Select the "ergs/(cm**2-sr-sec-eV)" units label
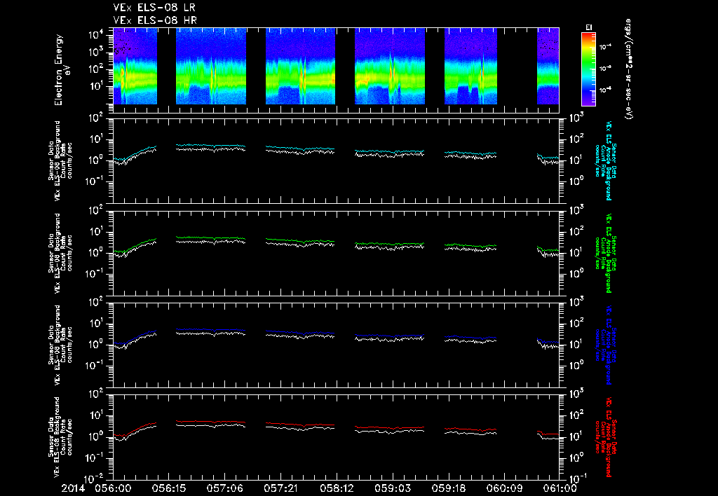 [629, 69]
